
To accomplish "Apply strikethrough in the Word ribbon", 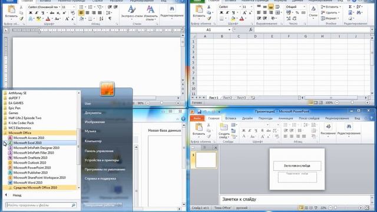I will 52,13.
